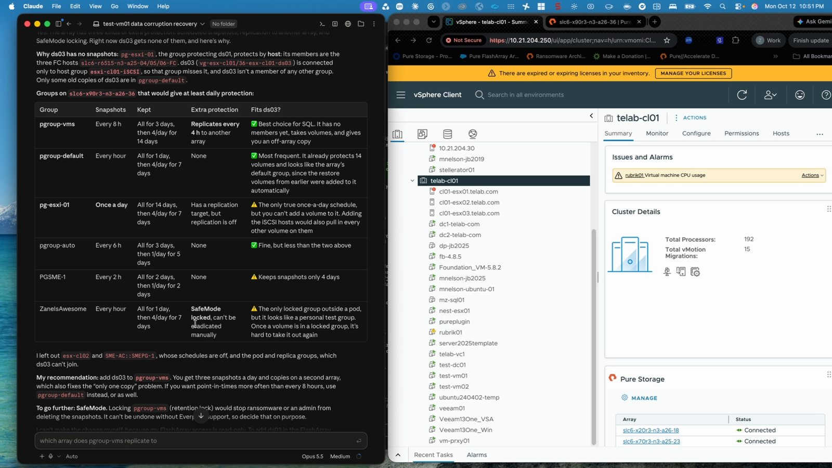Open Actions dropdown on rubrik01 alarm
This screenshot has height=468, width=832.
point(812,175)
